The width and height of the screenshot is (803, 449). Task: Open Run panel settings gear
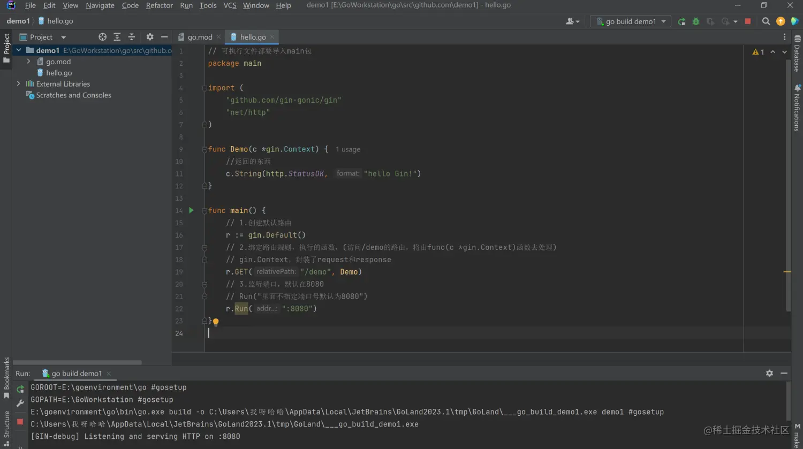point(769,373)
